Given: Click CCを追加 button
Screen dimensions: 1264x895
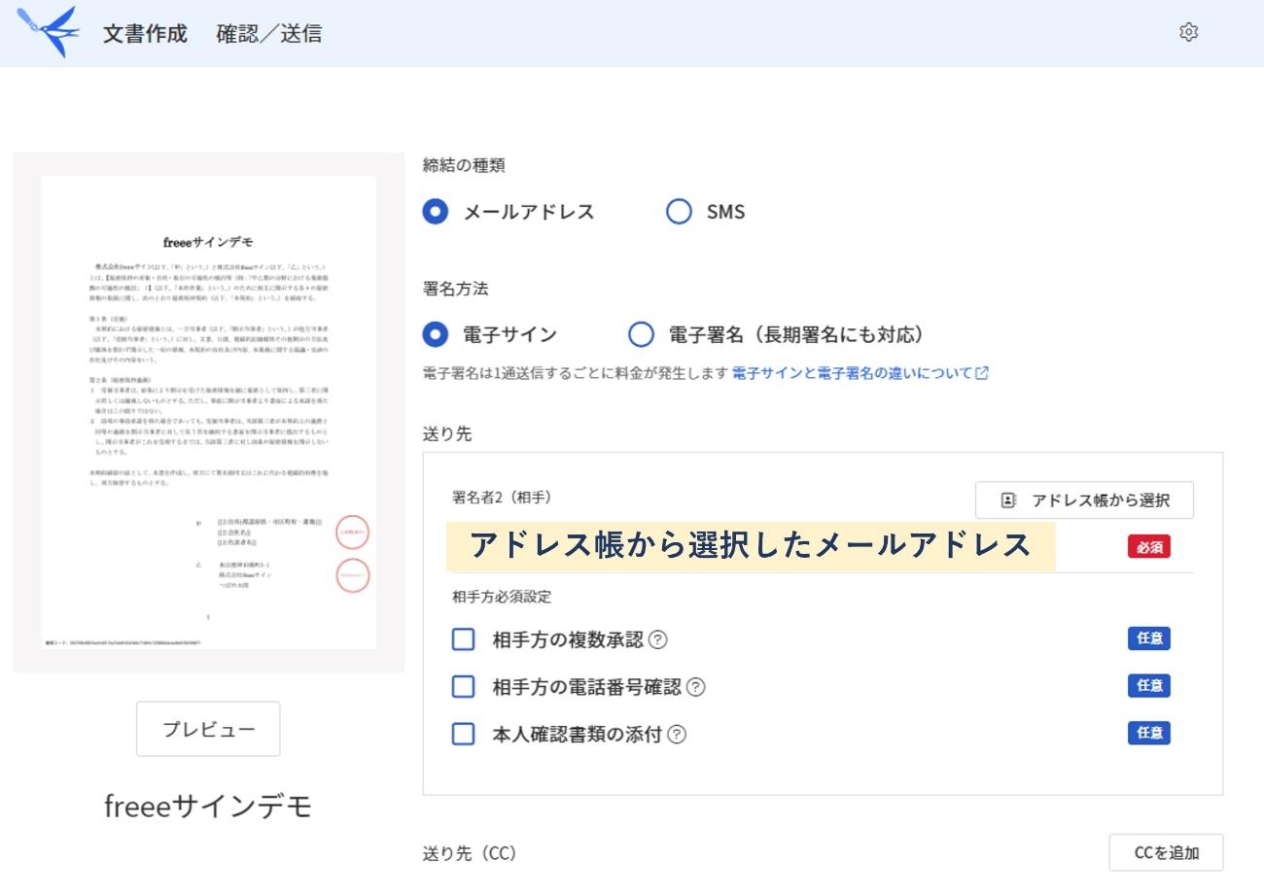Looking at the screenshot, I should tap(1166, 853).
